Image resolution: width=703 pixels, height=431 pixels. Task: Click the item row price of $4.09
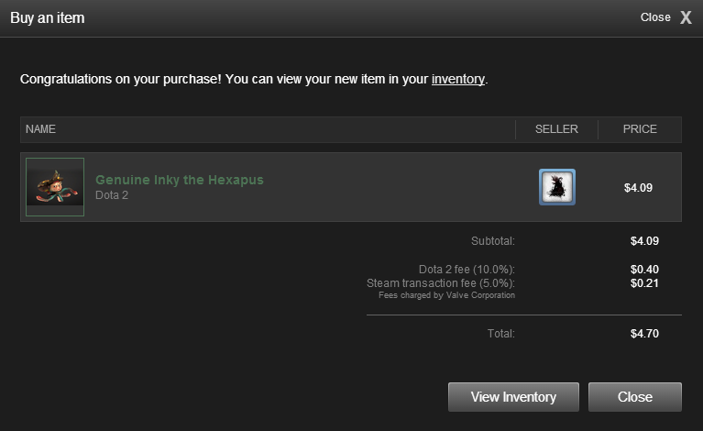pyautogui.click(x=638, y=188)
